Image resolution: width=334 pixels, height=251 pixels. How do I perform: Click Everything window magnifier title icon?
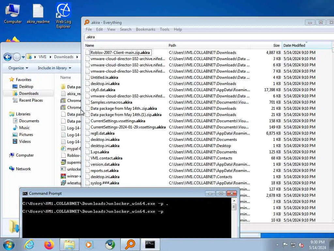click(x=87, y=22)
